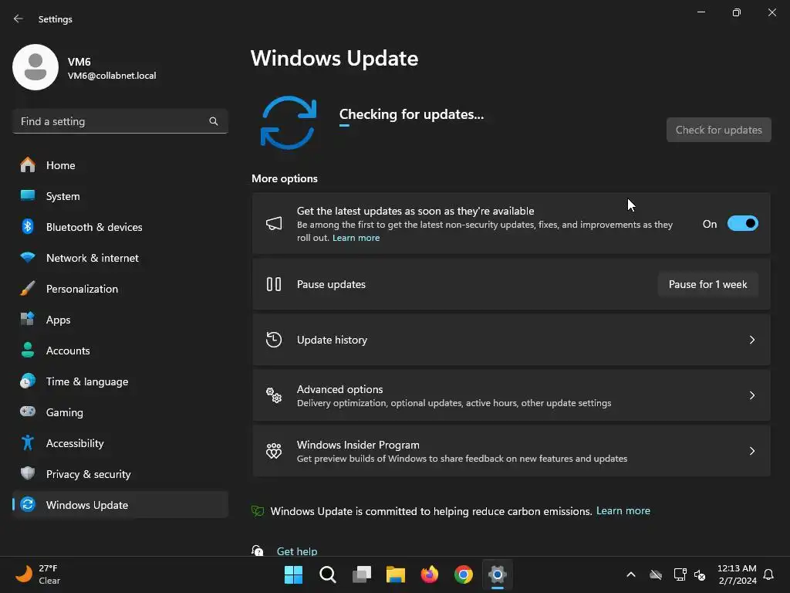
Task: Click the history clock icon beside Update history
Action: pyautogui.click(x=274, y=340)
